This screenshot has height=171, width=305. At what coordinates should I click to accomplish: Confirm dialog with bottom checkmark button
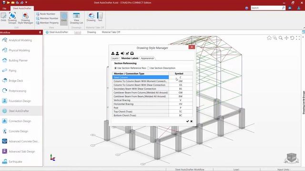pos(187,121)
